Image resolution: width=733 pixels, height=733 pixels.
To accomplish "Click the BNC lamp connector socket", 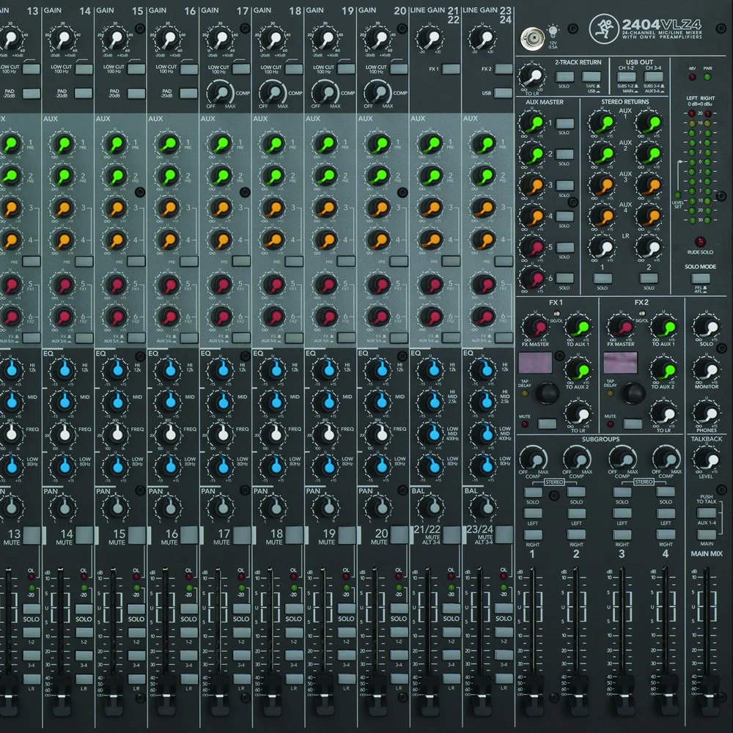I will pyautogui.click(x=532, y=39).
